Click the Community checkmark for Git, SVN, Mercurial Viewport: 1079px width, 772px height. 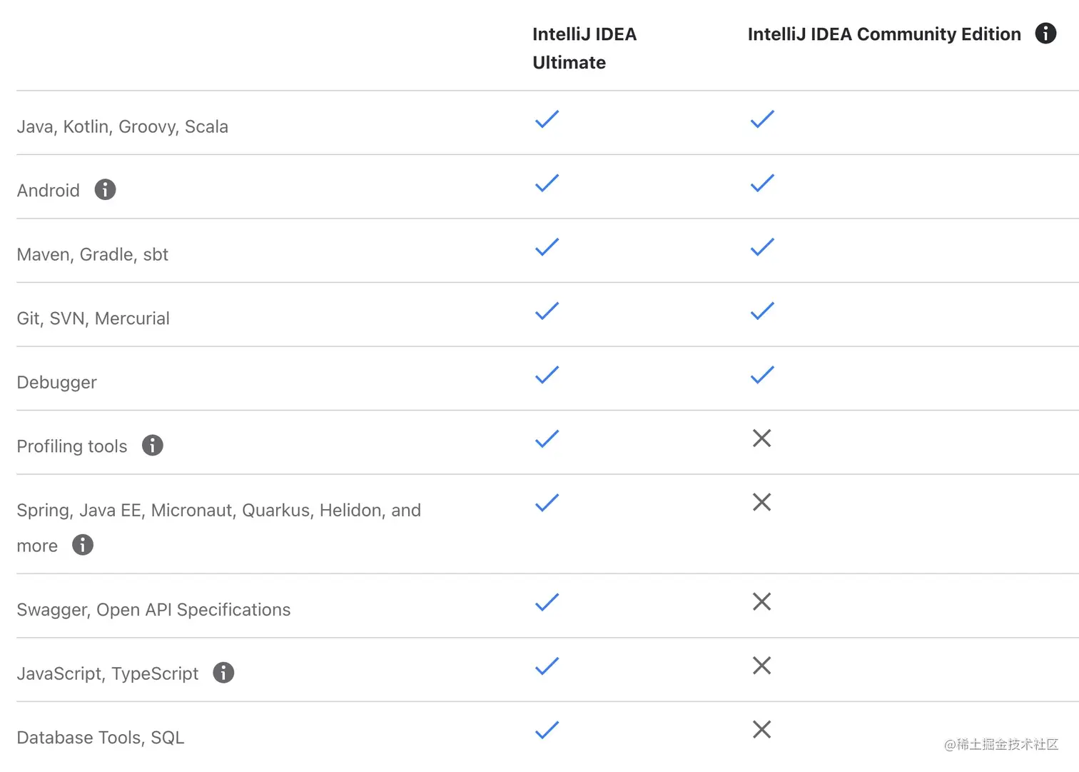coord(761,311)
